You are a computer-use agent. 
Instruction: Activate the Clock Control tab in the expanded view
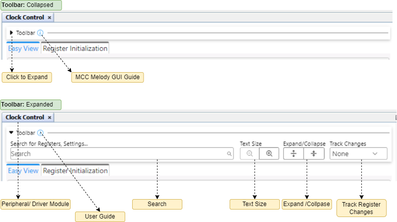(25, 117)
